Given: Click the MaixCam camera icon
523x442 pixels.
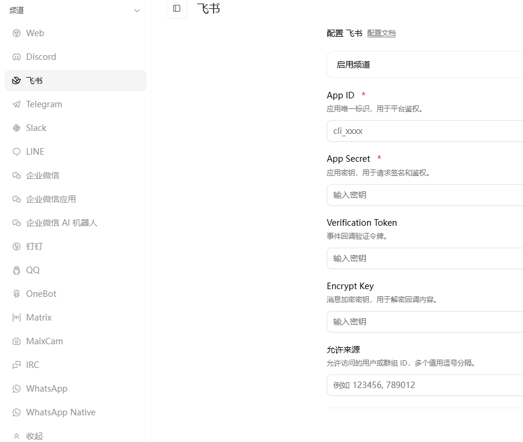Looking at the screenshot, I should [17, 341].
